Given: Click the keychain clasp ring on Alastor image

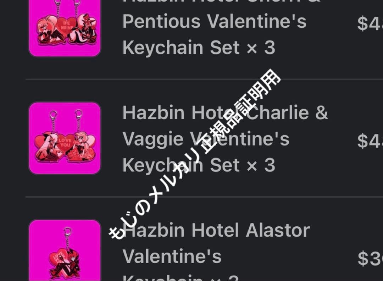Looking at the screenshot, I should coord(68,232).
